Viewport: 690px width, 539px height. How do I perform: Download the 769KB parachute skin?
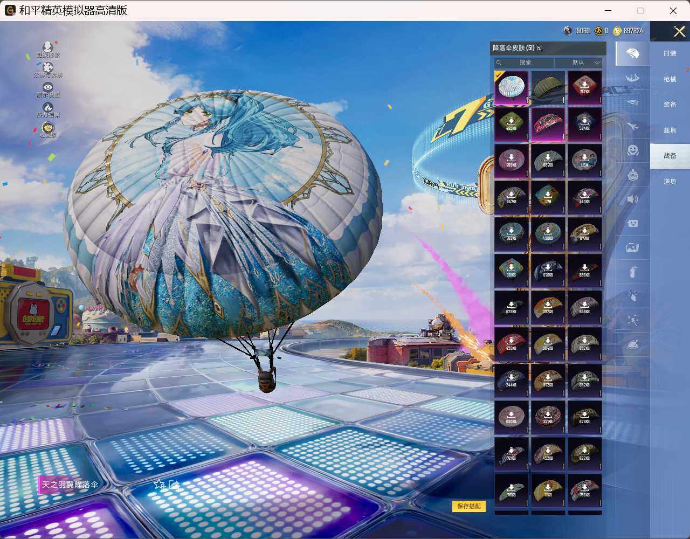click(512, 161)
